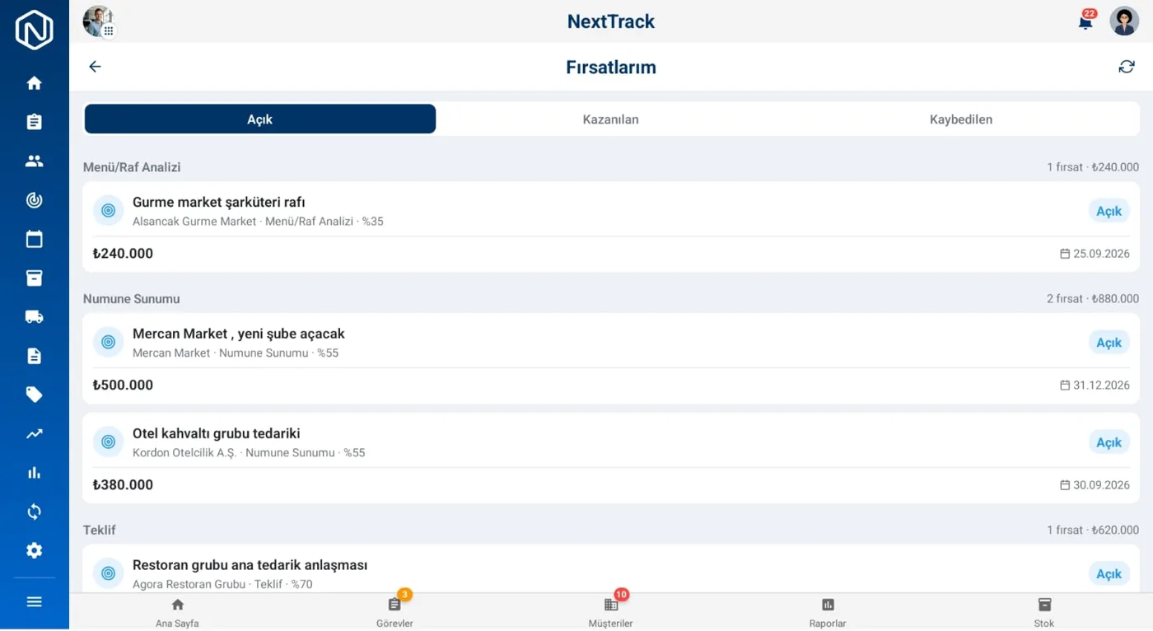Click the ₺240.000 amount on the Gurme market card
1153x631 pixels.
coord(123,254)
